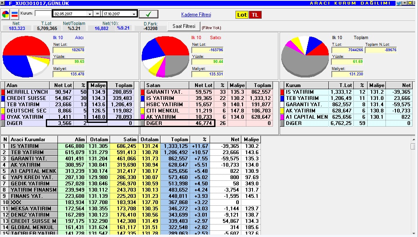Viewport: 418px width, 237px height.
Task: Open the end date 17.10.2017 dropdown arrow
Action: pos(134,14)
